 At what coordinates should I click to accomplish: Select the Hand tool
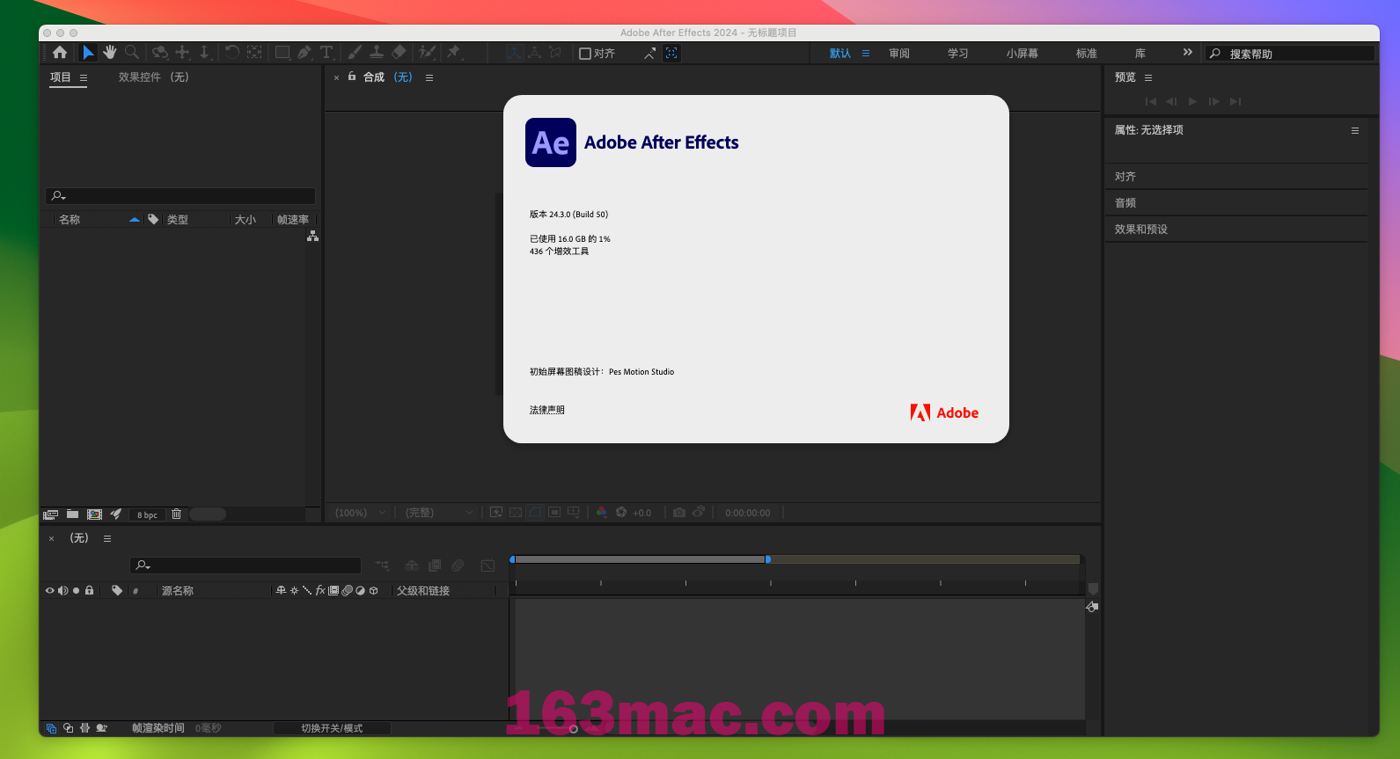(110, 53)
